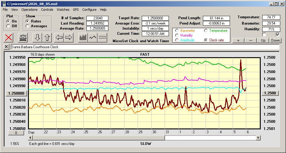This screenshot has height=153, width=286.
Task: Click the Down button
Action: click(x=275, y=40)
